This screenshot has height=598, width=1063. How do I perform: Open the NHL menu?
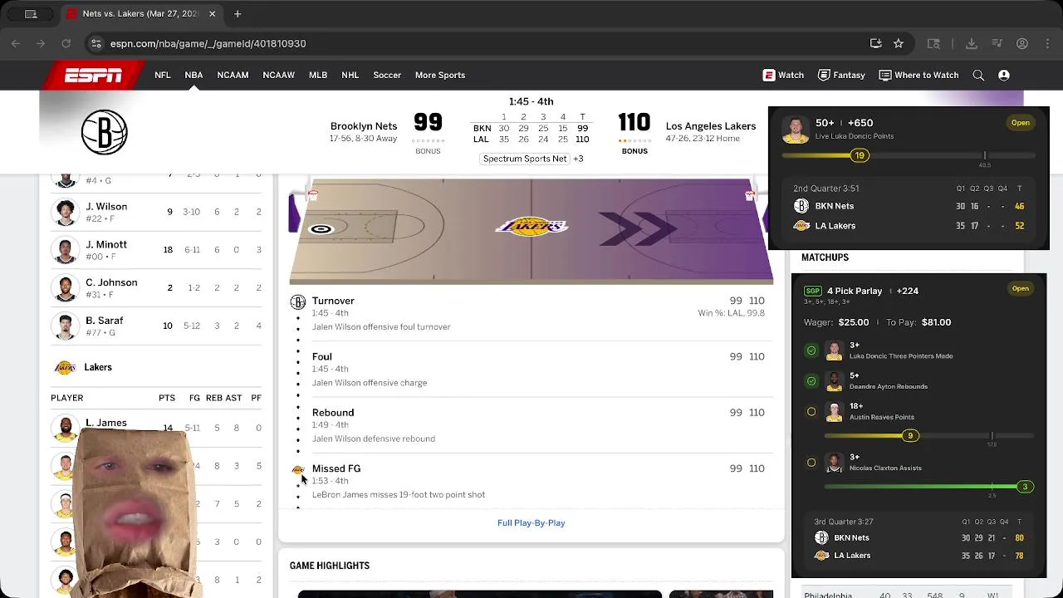pos(350,75)
